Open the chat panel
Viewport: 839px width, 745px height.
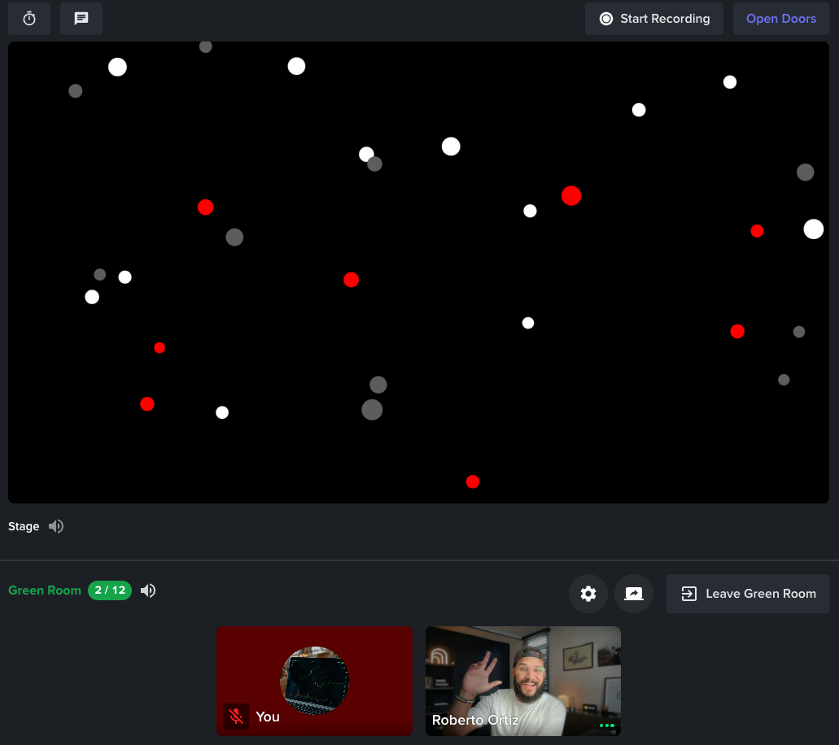click(81, 19)
